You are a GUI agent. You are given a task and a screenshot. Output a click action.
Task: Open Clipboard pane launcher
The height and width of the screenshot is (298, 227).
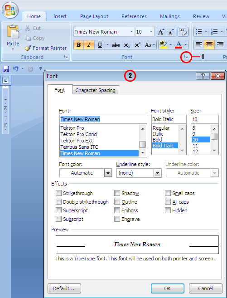(66, 57)
